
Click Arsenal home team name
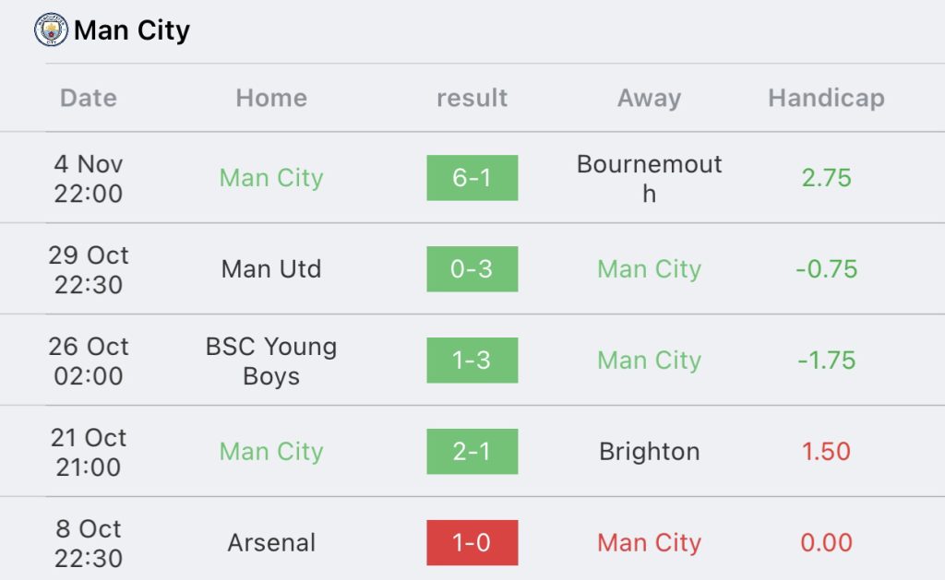pyautogui.click(x=271, y=543)
